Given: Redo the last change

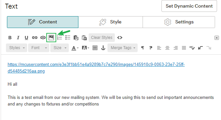Looking at the screenshot, I should point(209,48).
